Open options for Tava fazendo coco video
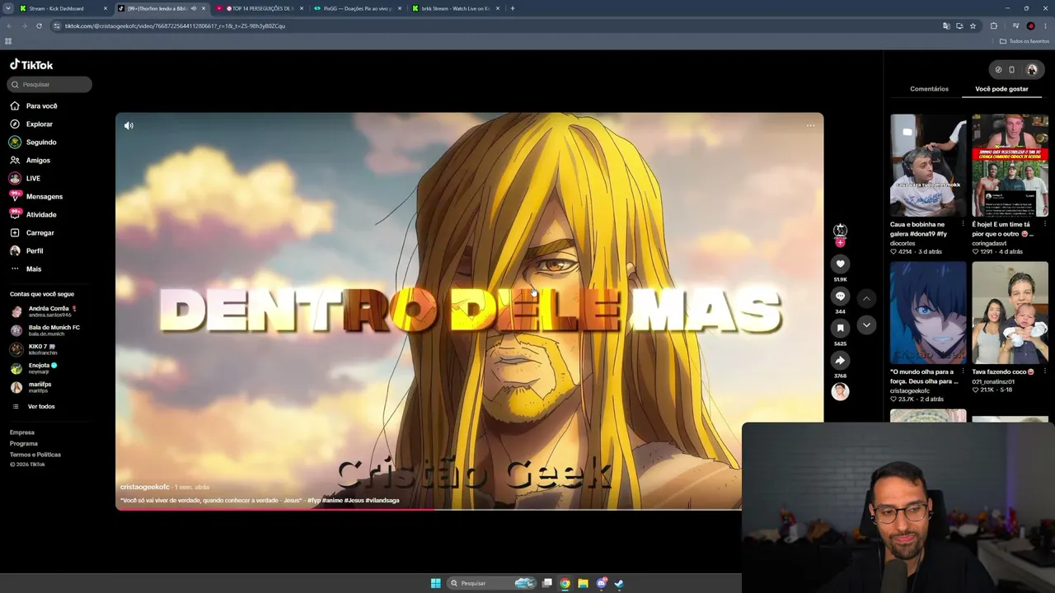 pyautogui.click(x=1045, y=371)
